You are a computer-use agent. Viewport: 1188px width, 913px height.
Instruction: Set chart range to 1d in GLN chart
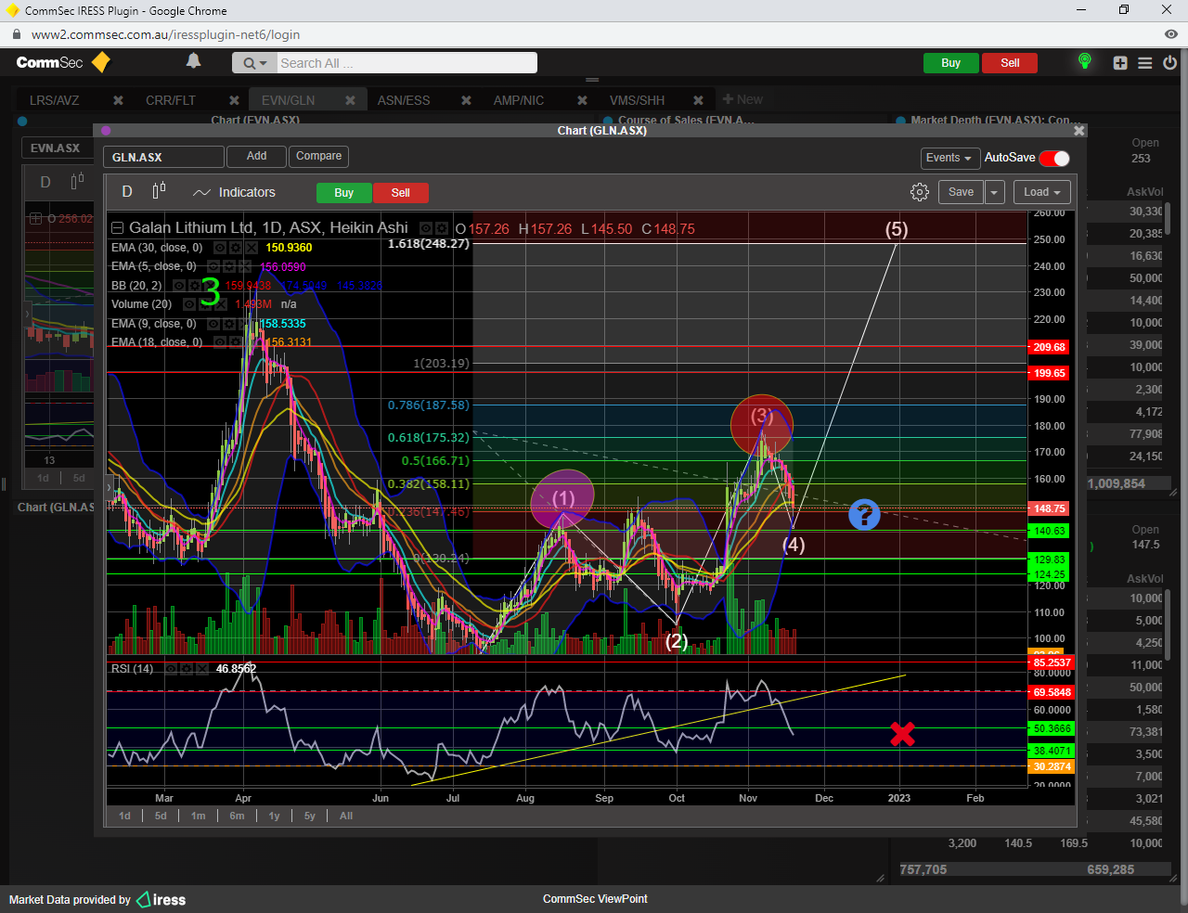(x=124, y=817)
